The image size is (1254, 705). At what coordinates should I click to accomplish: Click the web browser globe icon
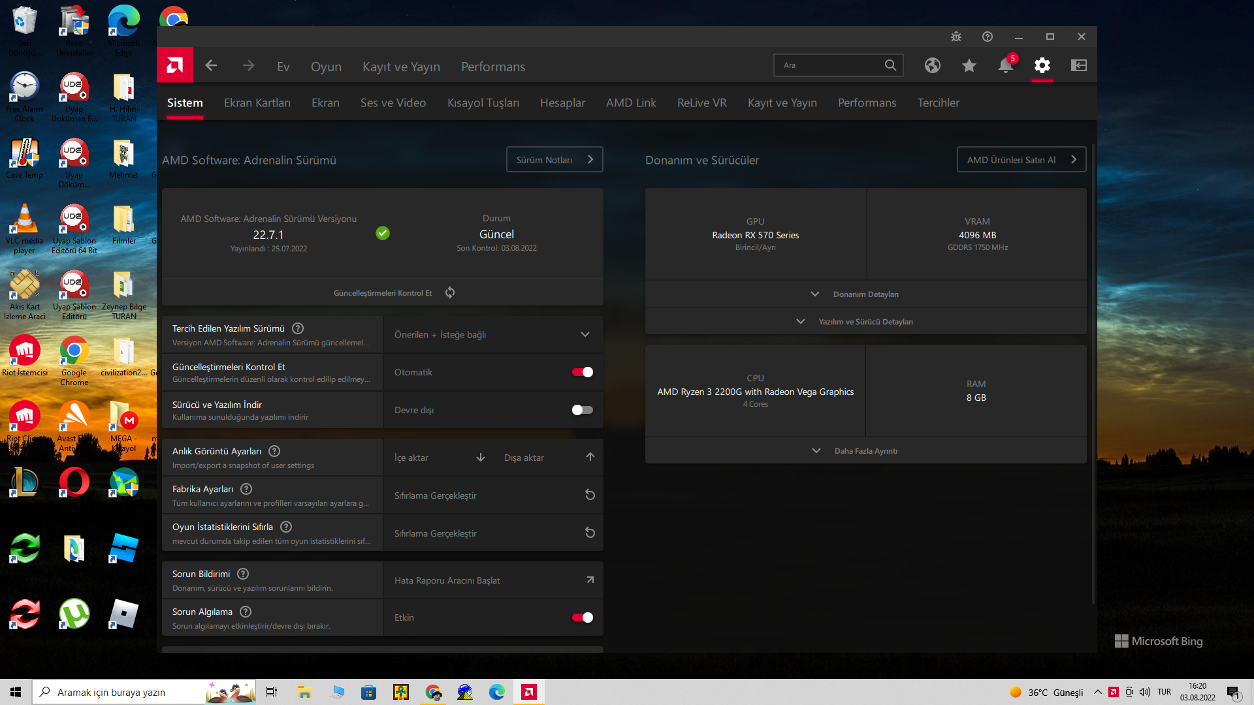click(x=933, y=65)
